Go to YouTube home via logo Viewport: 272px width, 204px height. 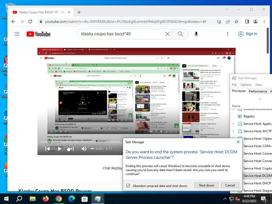tap(39, 34)
